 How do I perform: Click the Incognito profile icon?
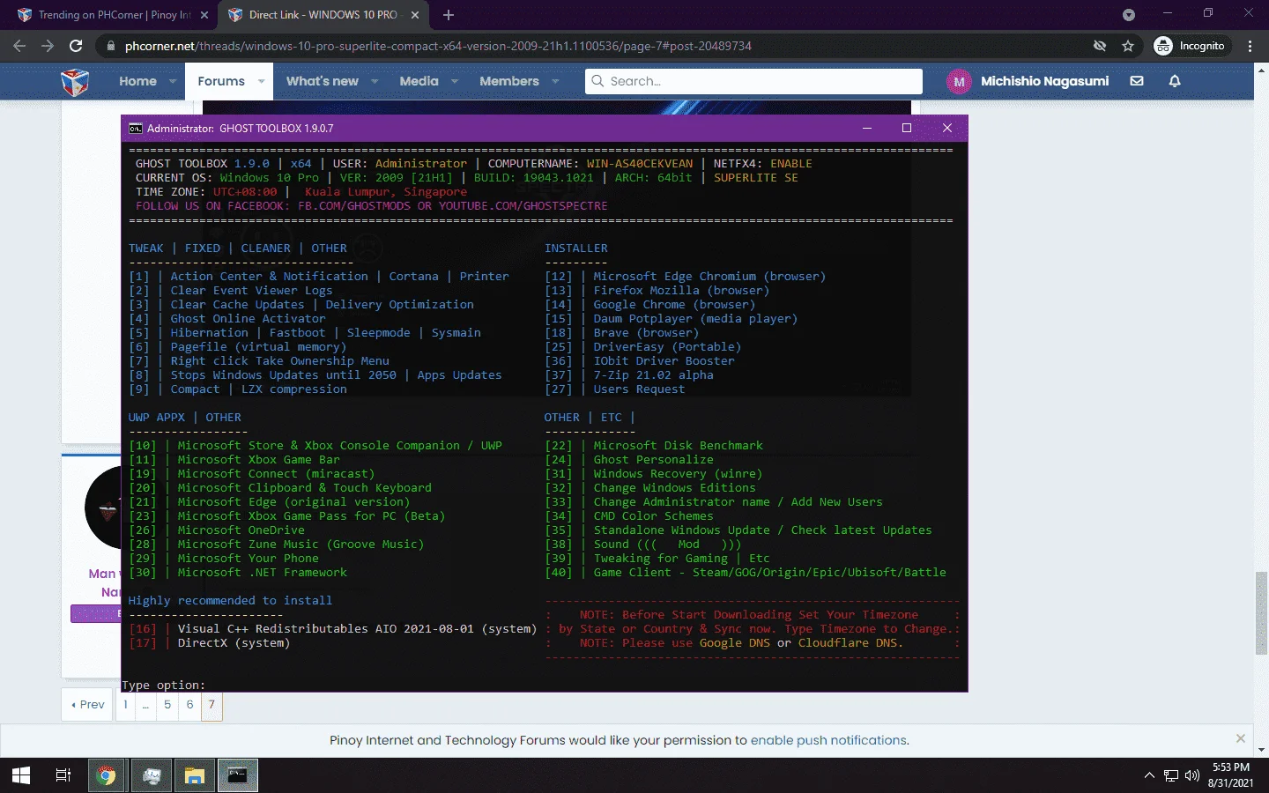pyautogui.click(x=1163, y=46)
